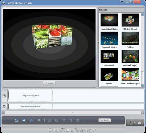The image size is (146, 133).
Task: Click the add photo folder icon
Action: [x=24, y=120]
